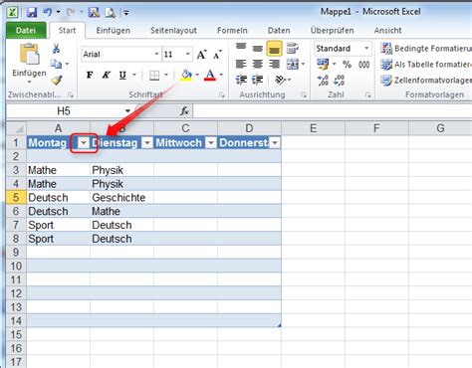Click the insert function fx icon
Image resolution: width=472 pixels, height=368 pixels.
(x=184, y=111)
